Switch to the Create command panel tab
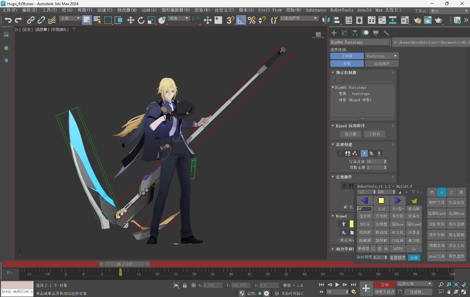This screenshot has height=297, width=470. click(334, 33)
